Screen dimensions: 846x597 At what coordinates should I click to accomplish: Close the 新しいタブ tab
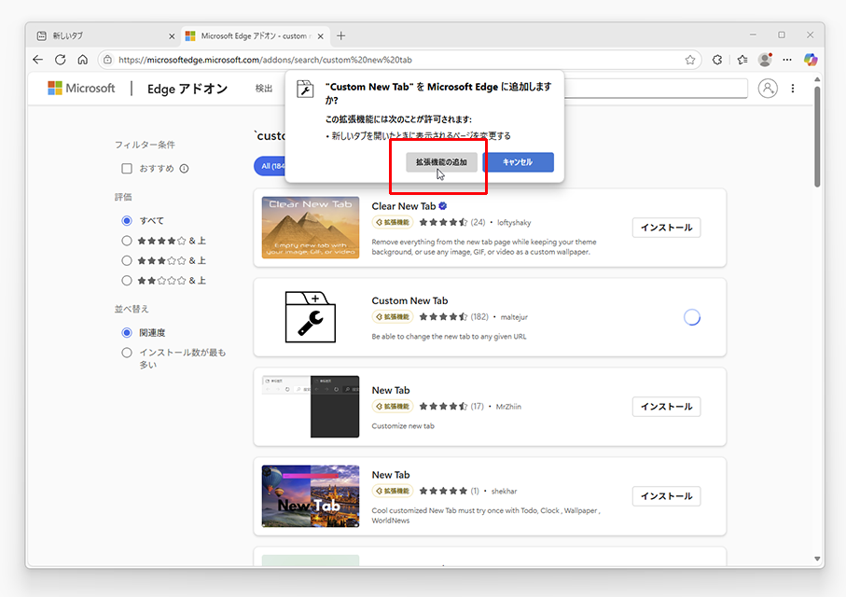tap(172, 36)
